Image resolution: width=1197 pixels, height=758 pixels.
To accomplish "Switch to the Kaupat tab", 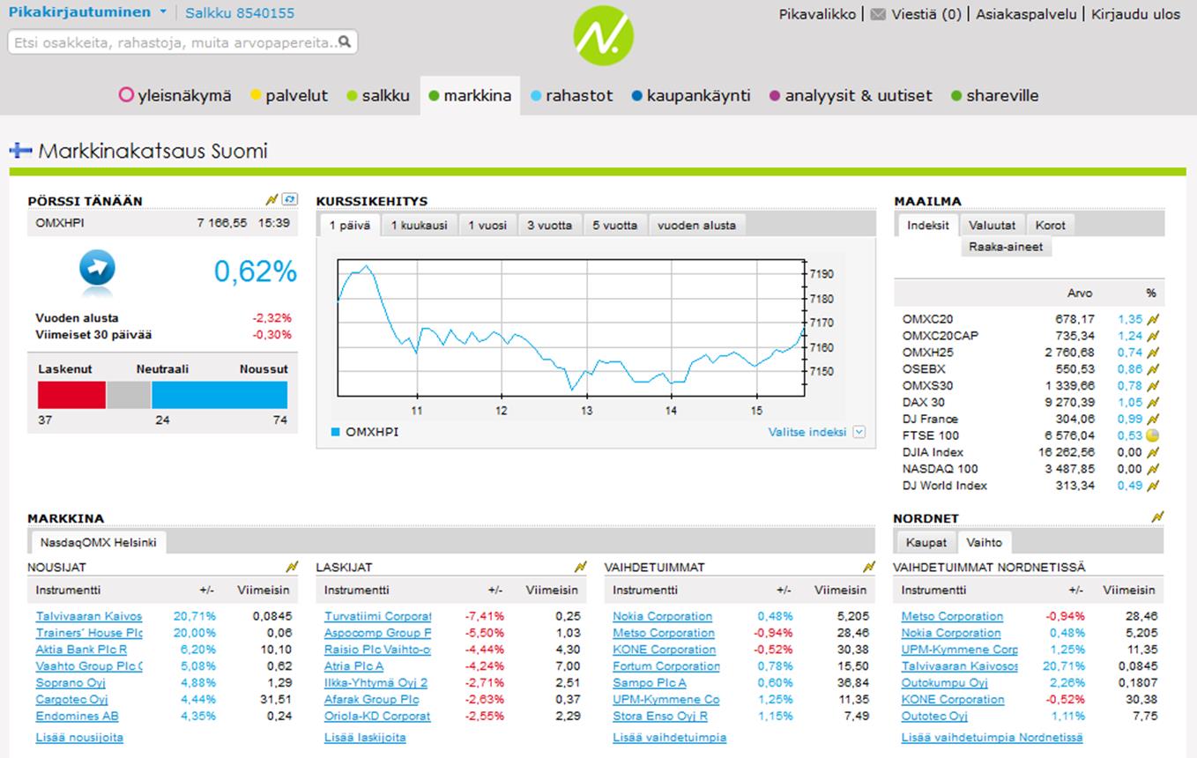I will [926, 542].
